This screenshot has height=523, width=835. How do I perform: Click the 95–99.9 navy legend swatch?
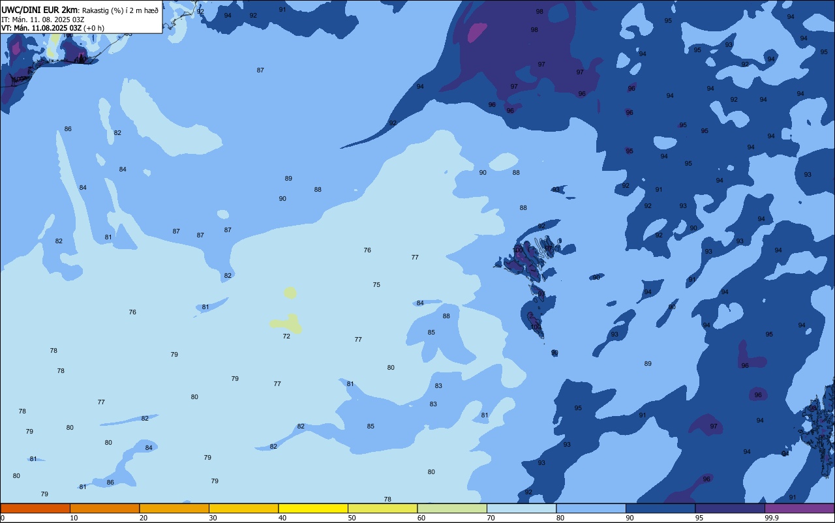point(730,508)
